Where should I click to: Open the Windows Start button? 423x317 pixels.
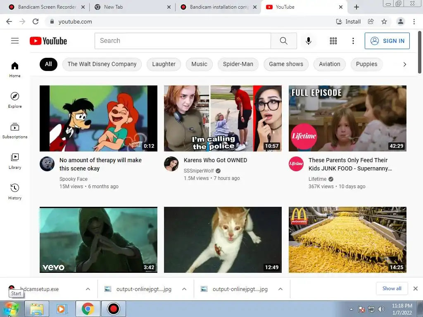pyautogui.click(x=11, y=309)
